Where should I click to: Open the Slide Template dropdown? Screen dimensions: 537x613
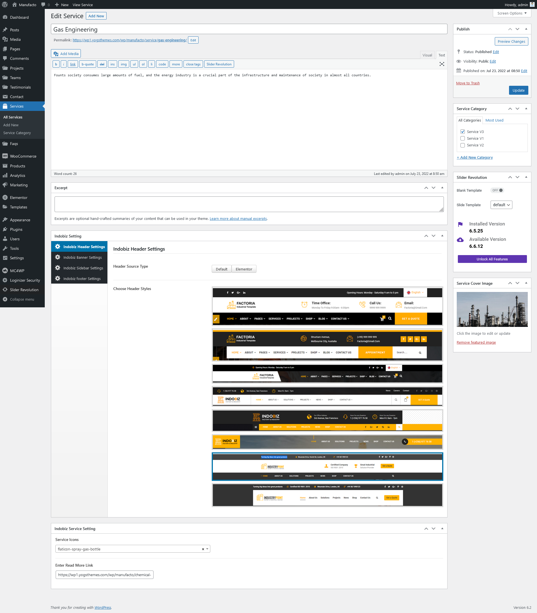click(x=501, y=205)
